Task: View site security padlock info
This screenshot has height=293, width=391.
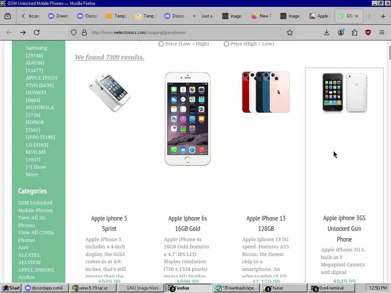Action: pyautogui.click(x=84, y=32)
